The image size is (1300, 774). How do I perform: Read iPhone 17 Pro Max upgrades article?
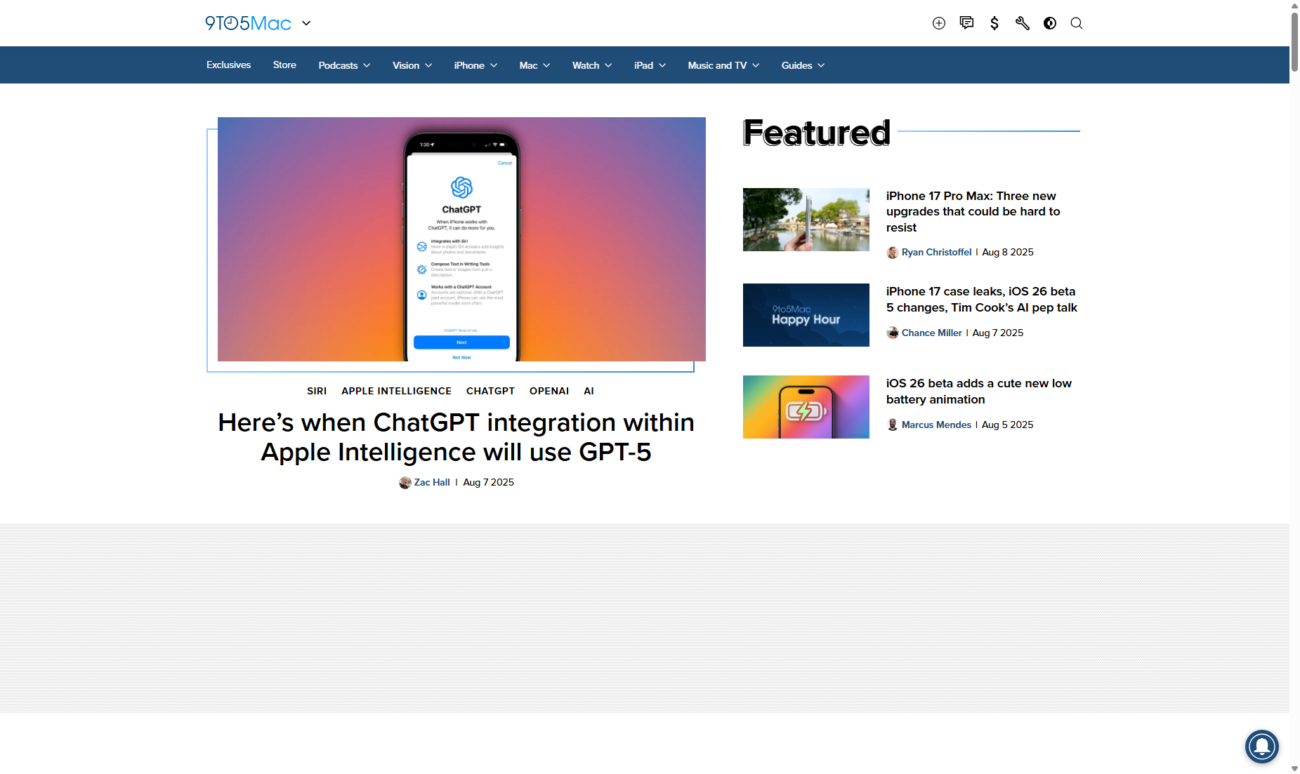click(x=973, y=211)
